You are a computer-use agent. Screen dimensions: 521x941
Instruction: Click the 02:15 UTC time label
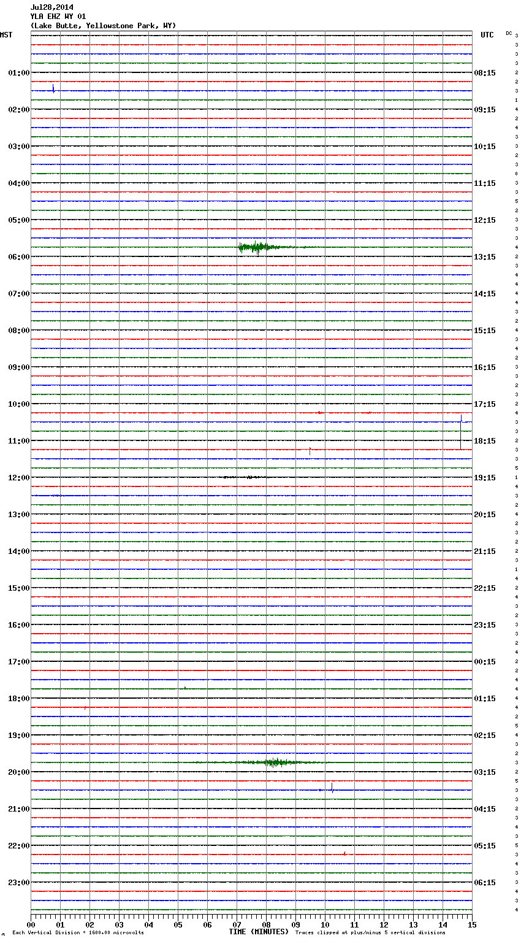(485, 736)
